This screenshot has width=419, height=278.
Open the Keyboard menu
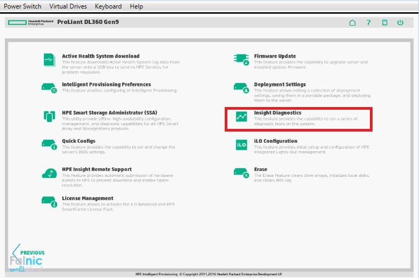coord(108,6)
